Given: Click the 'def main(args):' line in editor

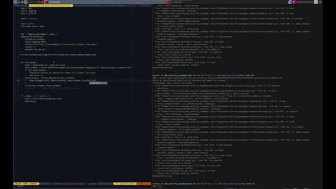Looking at the screenshot, I should pos(29,62).
